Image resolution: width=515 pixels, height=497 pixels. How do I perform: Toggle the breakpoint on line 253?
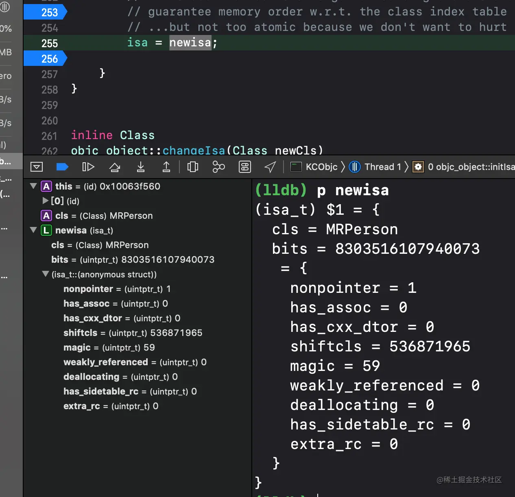coord(46,13)
